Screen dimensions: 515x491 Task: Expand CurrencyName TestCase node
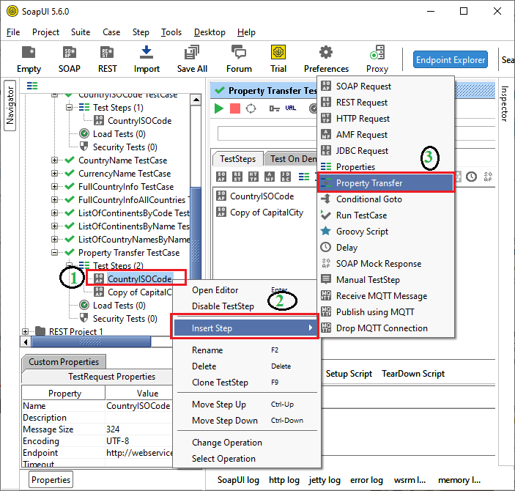coord(54,174)
